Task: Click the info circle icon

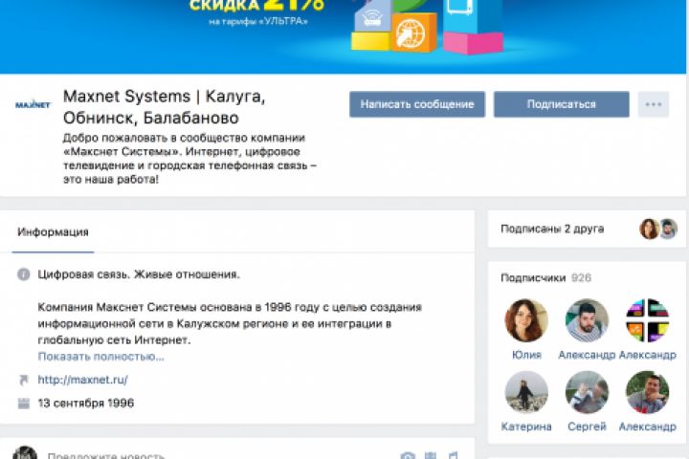Action: (23, 274)
